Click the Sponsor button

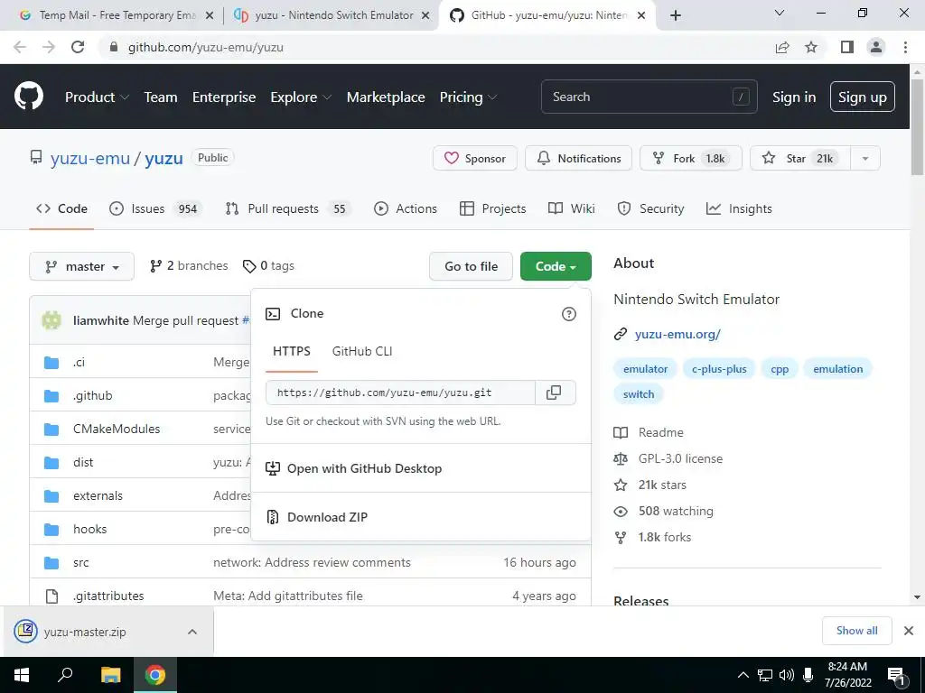pos(475,159)
